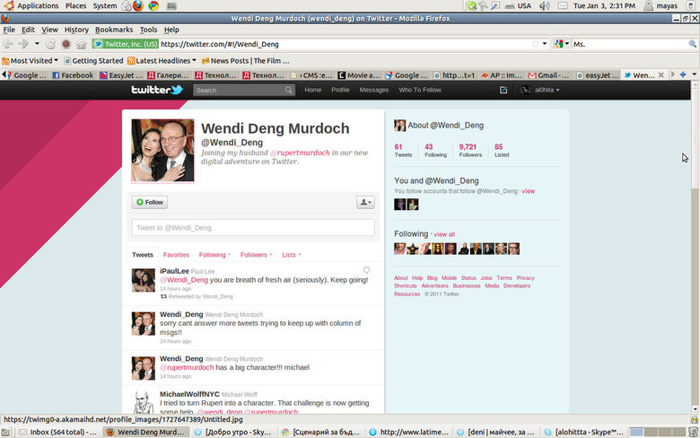Switch to the alohittta Skype taskbar window
The width and height of the screenshot is (700, 438).
[x=584, y=432]
